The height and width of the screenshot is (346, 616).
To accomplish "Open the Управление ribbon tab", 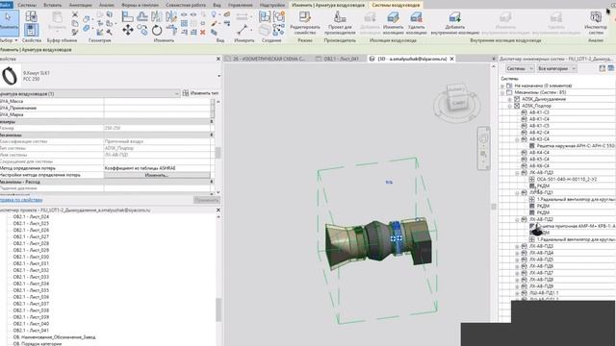I will [x=241, y=5].
